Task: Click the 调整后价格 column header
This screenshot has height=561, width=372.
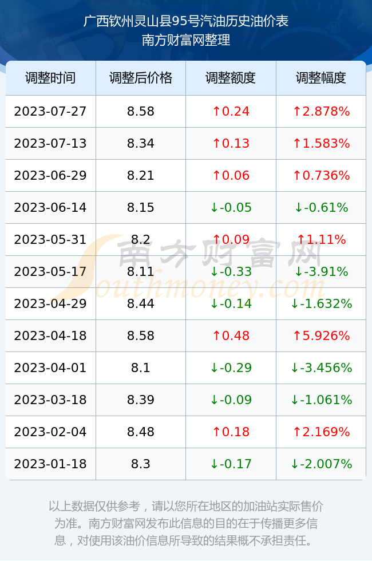Action: point(141,78)
